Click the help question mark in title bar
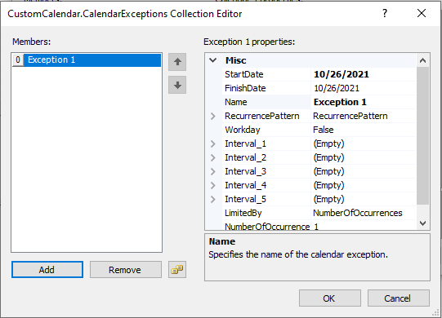The image size is (442, 318). 385,13
